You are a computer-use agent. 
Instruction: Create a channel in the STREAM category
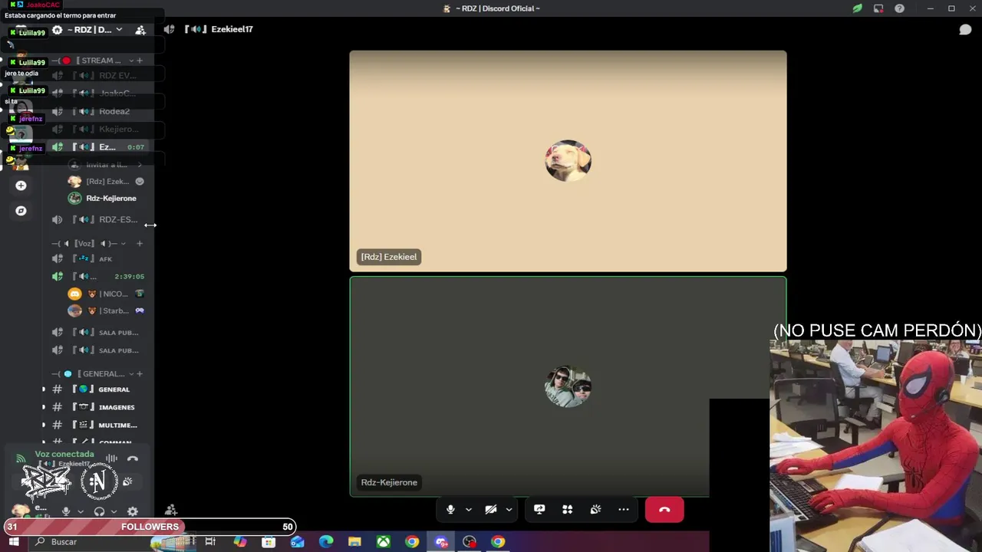tap(140, 61)
